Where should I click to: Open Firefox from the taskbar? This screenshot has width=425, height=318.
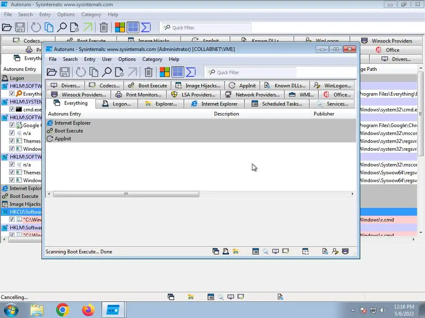[88, 310]
